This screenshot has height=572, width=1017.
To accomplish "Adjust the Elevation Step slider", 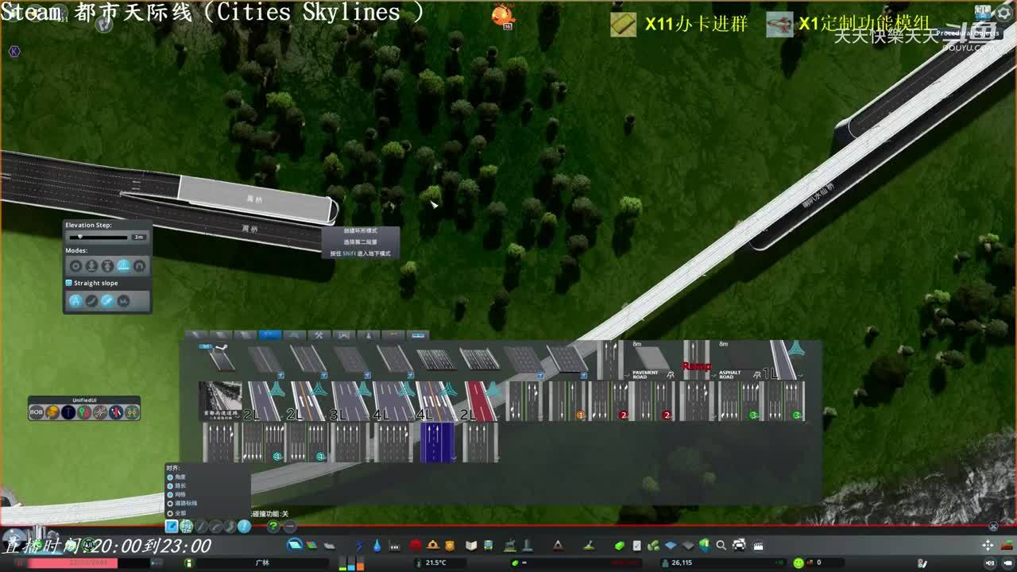I will coord(79,237).
